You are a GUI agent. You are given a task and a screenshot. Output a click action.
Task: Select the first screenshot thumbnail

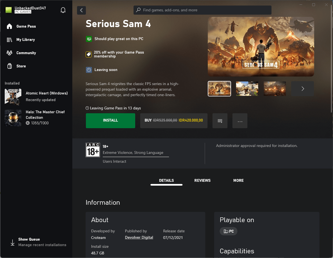219,89
